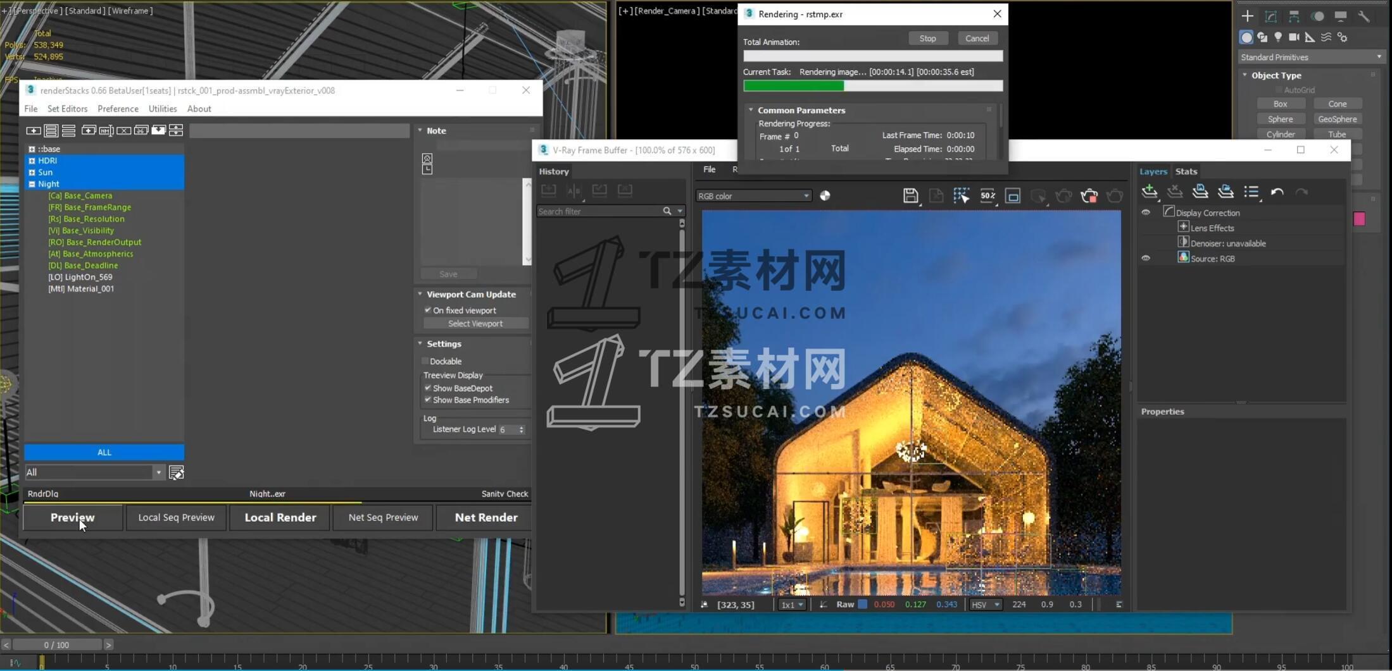Image resolution: width=1392 pixels, height=671 pixels.
Task: Select the [Ca] Base_Camera tree item
Action: click(80, 195)
